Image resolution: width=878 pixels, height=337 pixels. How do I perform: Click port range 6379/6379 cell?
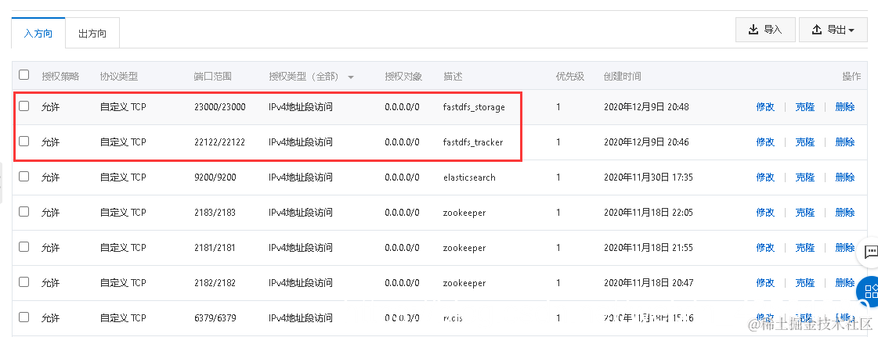point(215,318)
